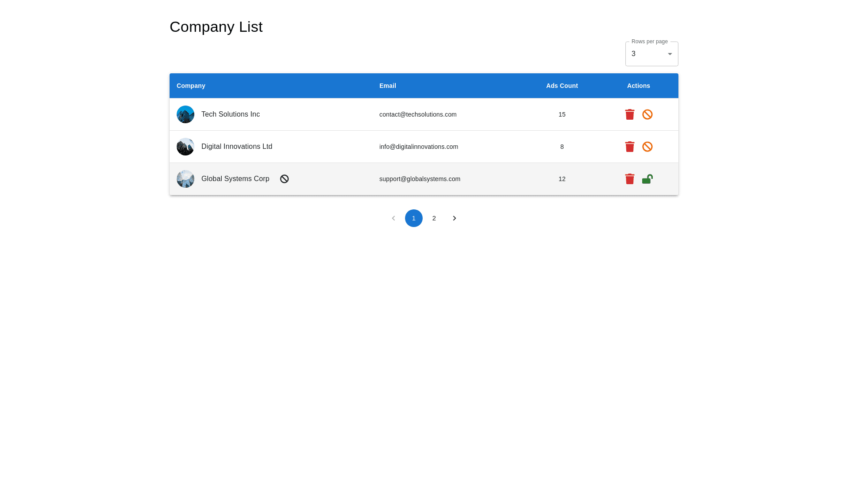Viewport: 848px width, 477px height.
Task: Click Global Systems Corp avatar image
Action: 185,179
